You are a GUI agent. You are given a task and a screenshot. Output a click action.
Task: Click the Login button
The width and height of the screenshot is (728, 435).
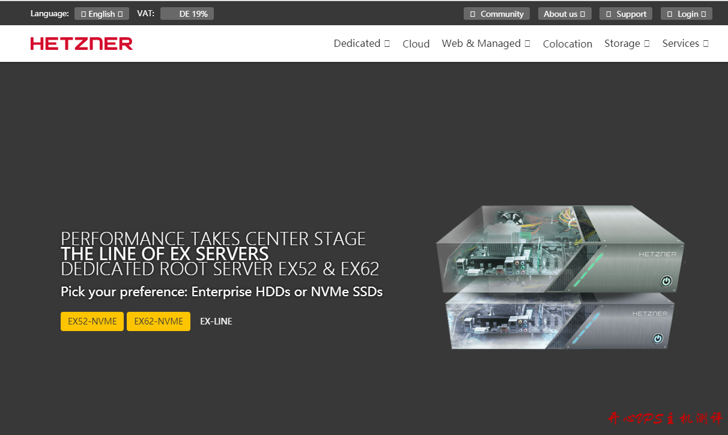tap(686, 14)
